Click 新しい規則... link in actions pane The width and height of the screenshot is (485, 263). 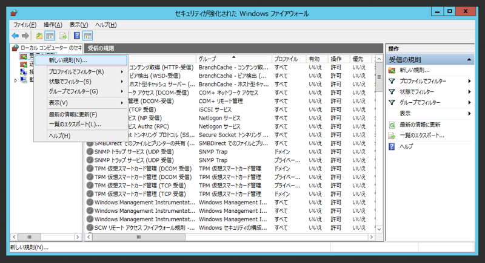point(415,70)
